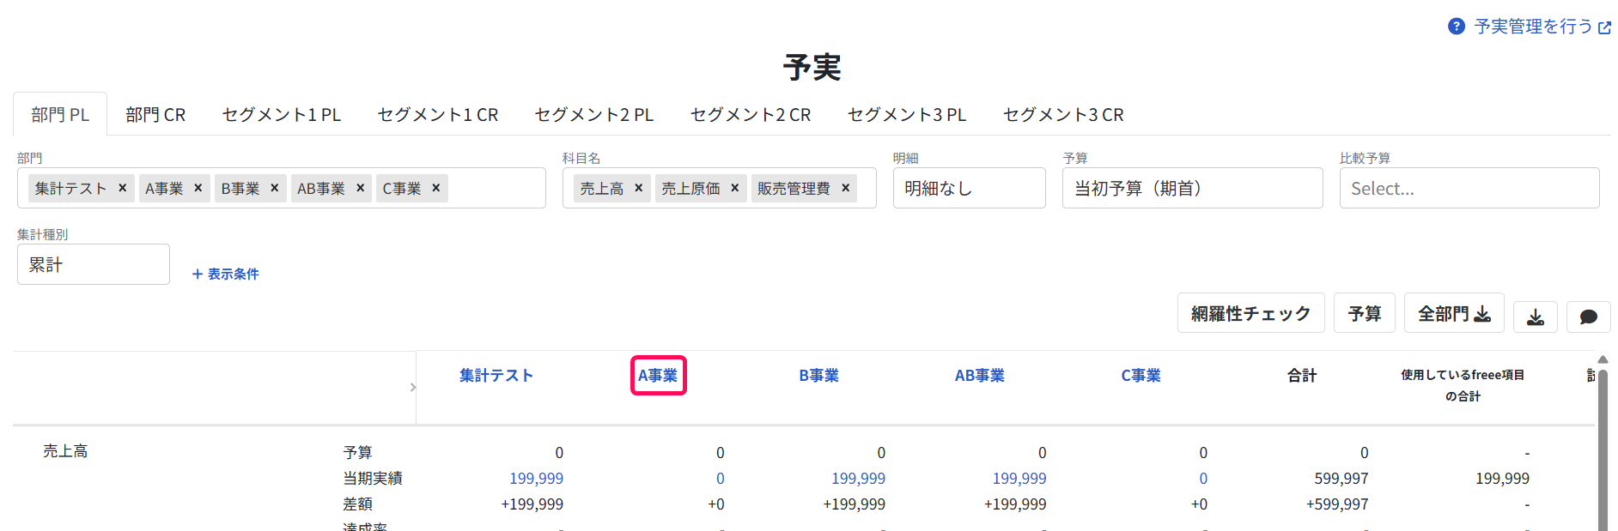Open the B事業 column header link
The width and height of the screenshot is (1618, 531).
[818, 376]
